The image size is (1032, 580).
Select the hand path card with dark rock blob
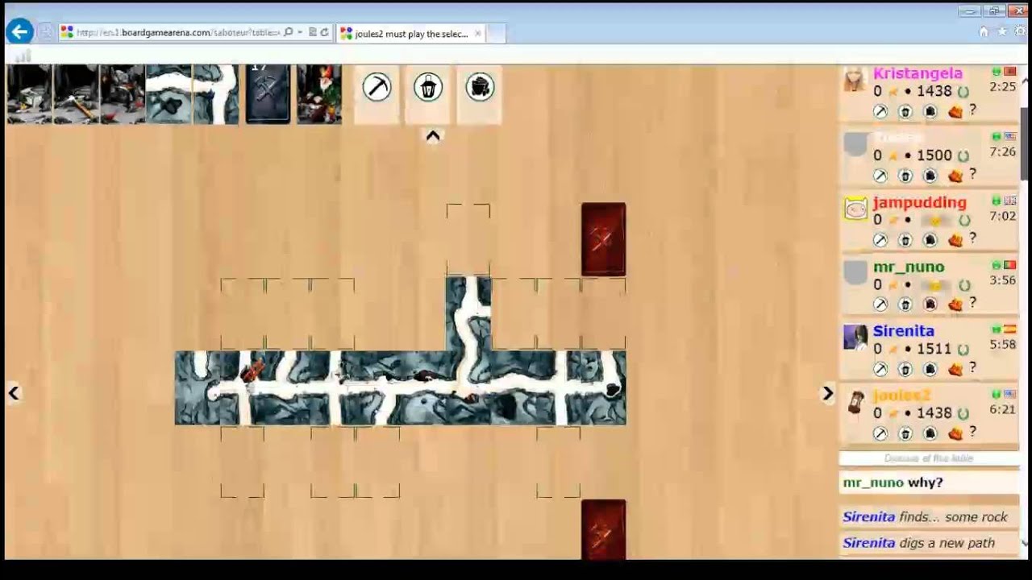click(x=169, y=94)
